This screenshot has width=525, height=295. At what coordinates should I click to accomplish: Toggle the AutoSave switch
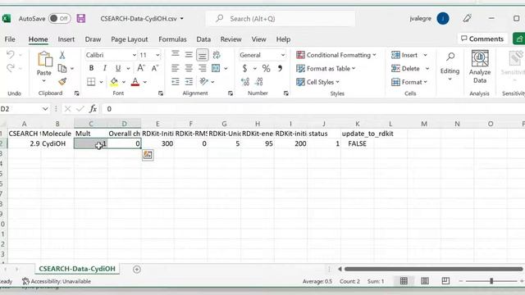pyautogui.click(x=59, y=18)
